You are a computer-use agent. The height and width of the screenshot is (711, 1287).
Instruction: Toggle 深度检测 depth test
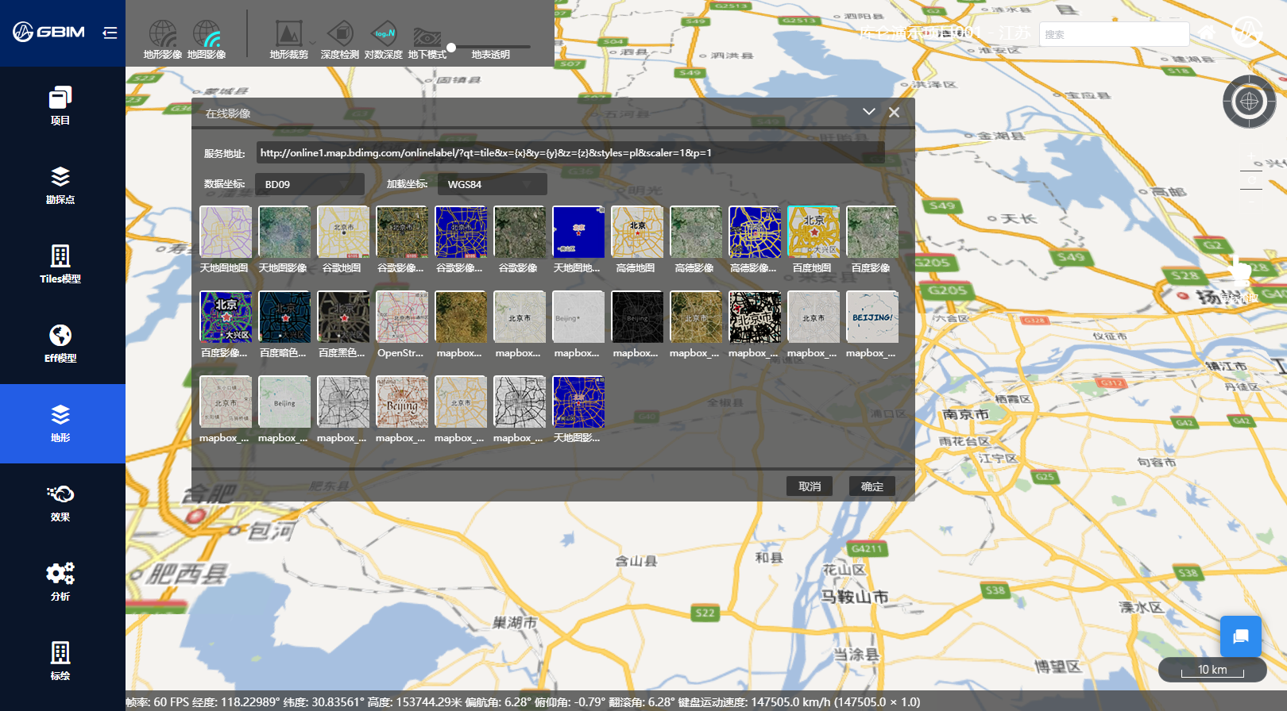pyautogui.click(x=340, y=40)
